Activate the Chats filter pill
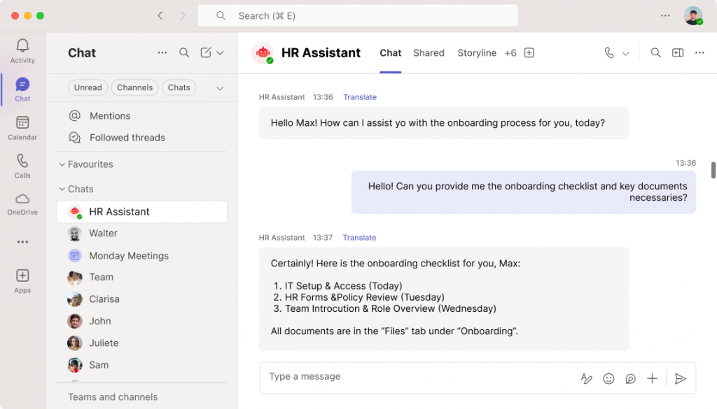Screen dimensions: 717x409 (x=179, y=87)
